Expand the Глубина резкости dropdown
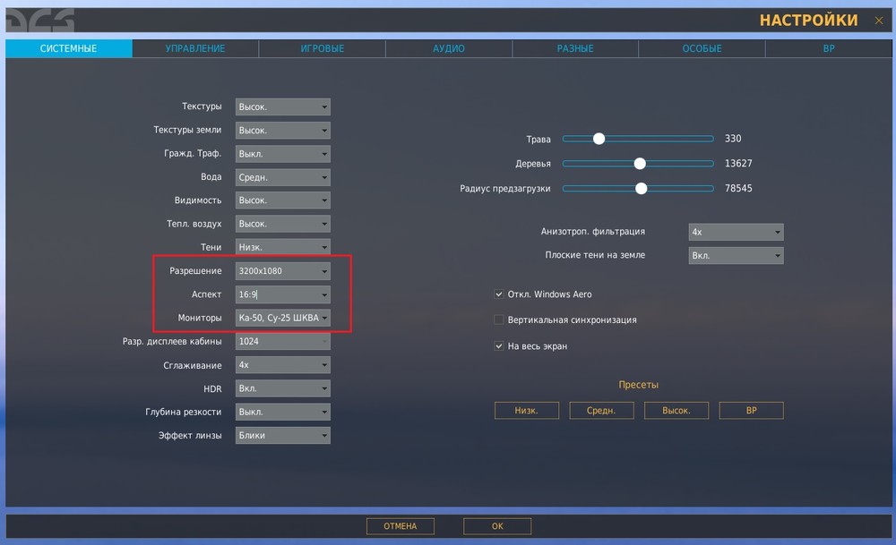Viewport: 896px width, 545px height. tap(283, 412)
